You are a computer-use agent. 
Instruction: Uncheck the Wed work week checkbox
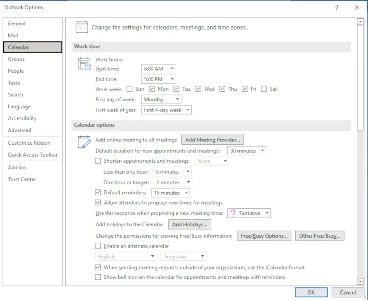198,89
